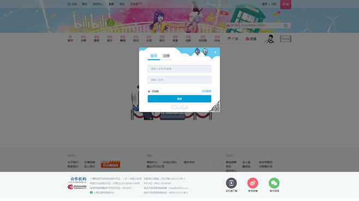Viewport: 359px width, 201px height.
Task: Open the 音乐 channel
Action: tap(110, 38)
